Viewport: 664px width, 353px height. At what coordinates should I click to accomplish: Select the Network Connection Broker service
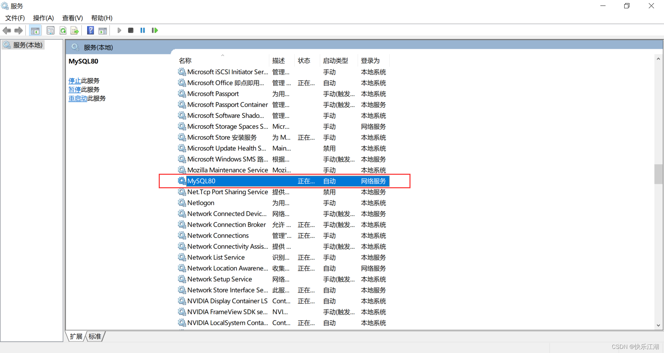pyautogui.click(x=227, y=225)
